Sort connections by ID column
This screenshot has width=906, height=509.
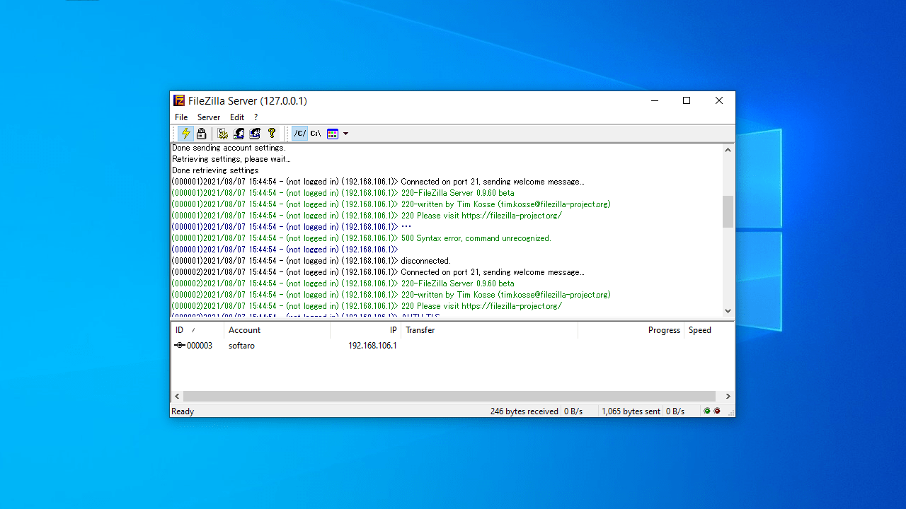[x=197, y=330]
